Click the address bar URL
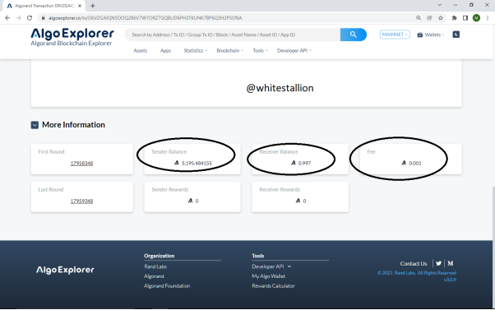Screen dimensions: 495x310 [146, 18]
